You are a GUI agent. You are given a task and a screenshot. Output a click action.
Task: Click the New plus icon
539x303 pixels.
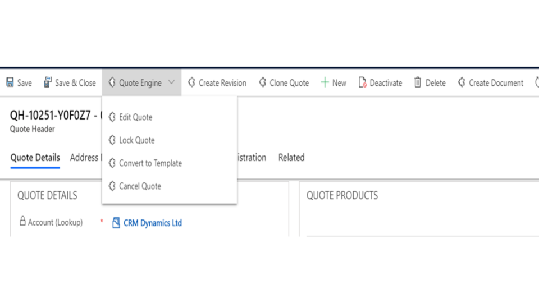(x=325, y=82)
